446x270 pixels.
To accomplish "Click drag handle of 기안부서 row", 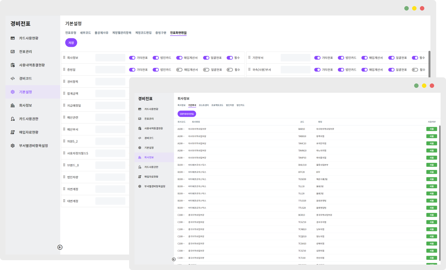I will (x=249, y=58).
